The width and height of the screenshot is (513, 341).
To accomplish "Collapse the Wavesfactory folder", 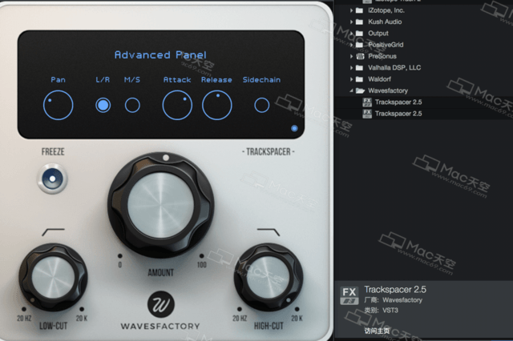I will (351, 90).
